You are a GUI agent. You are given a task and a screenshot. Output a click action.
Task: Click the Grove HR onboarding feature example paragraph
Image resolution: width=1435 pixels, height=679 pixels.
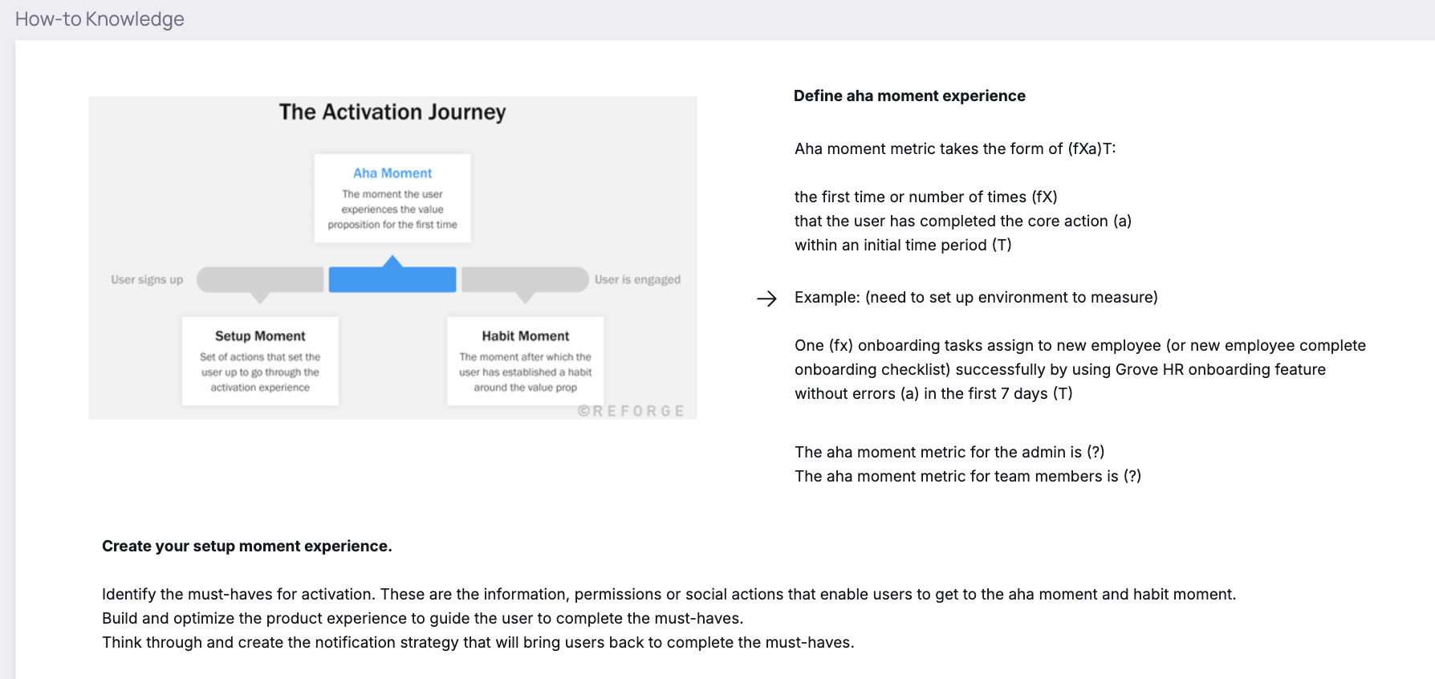pos(1080,369)
